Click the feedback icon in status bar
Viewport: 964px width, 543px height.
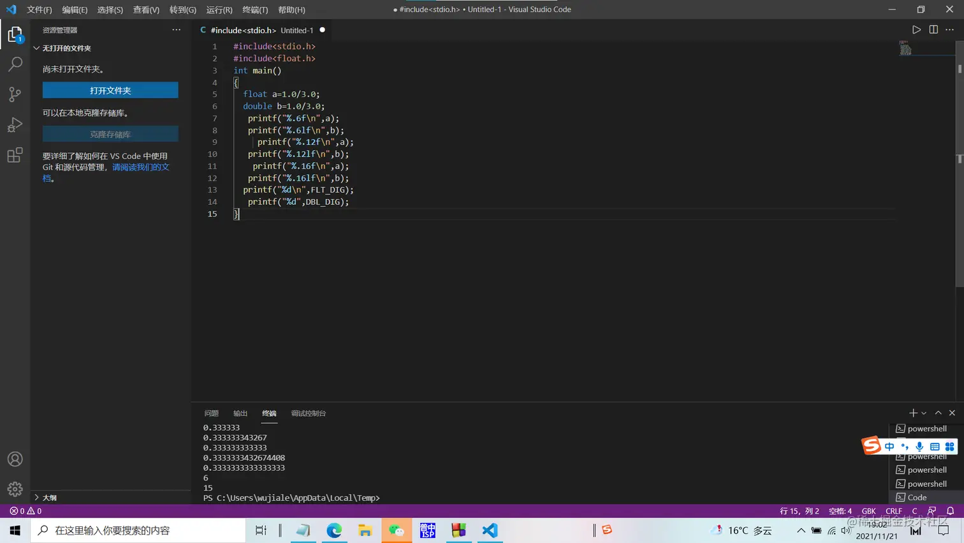point(932,511)
